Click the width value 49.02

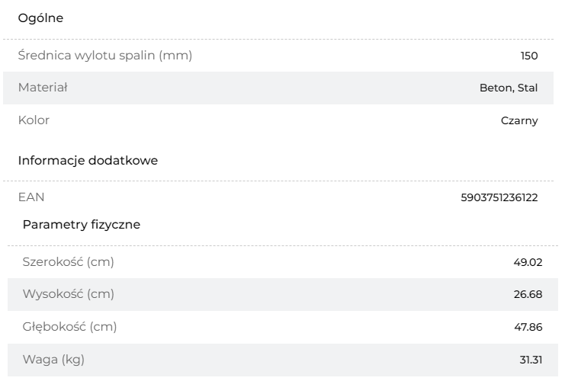tap(528, 262)
